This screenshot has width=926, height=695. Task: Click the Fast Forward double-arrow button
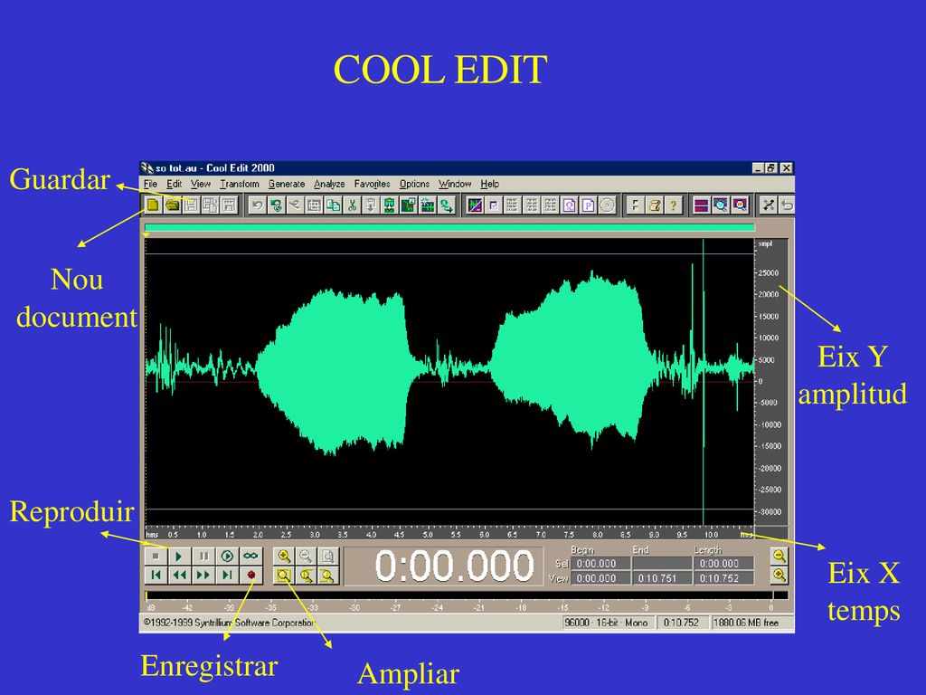click(x=203, y=575)
